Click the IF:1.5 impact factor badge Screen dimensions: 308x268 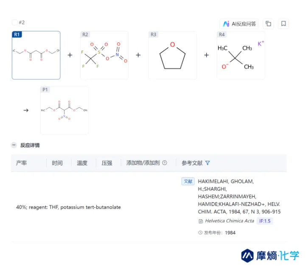coord(265,221)
